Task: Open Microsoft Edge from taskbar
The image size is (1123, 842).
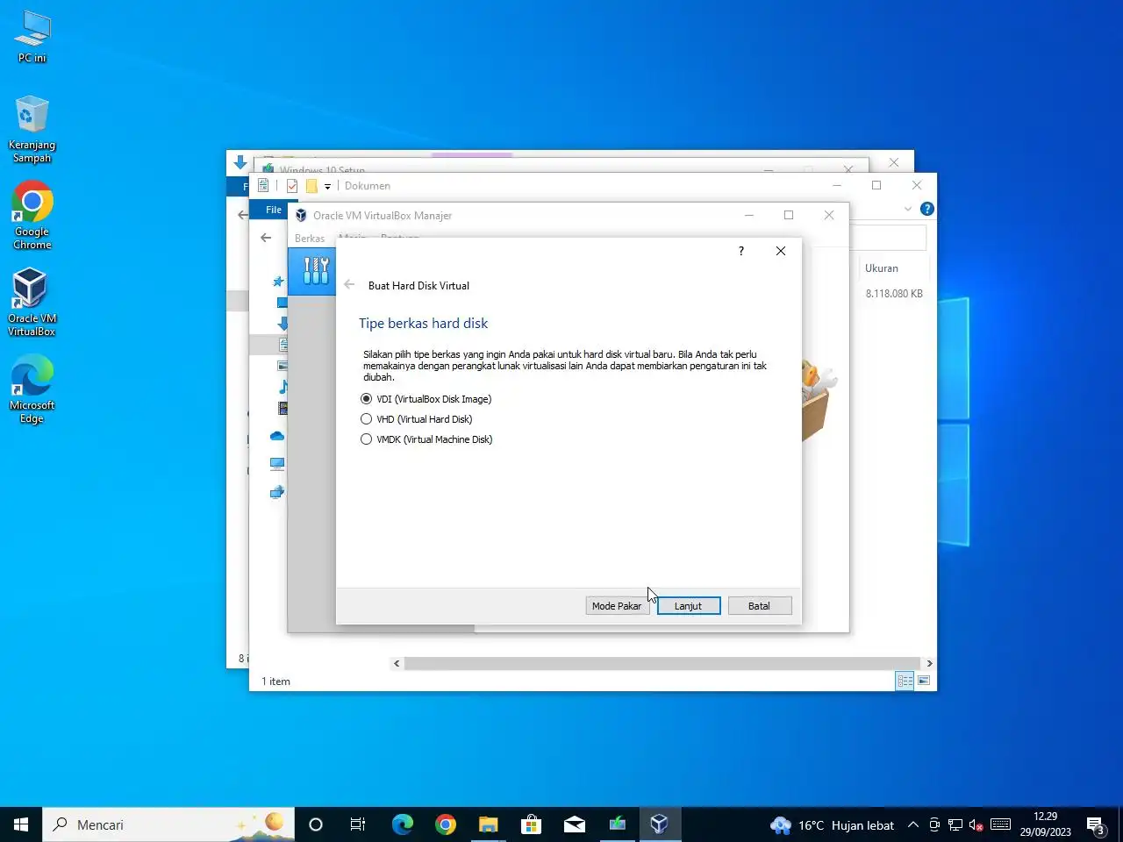Action: point(402,824)
